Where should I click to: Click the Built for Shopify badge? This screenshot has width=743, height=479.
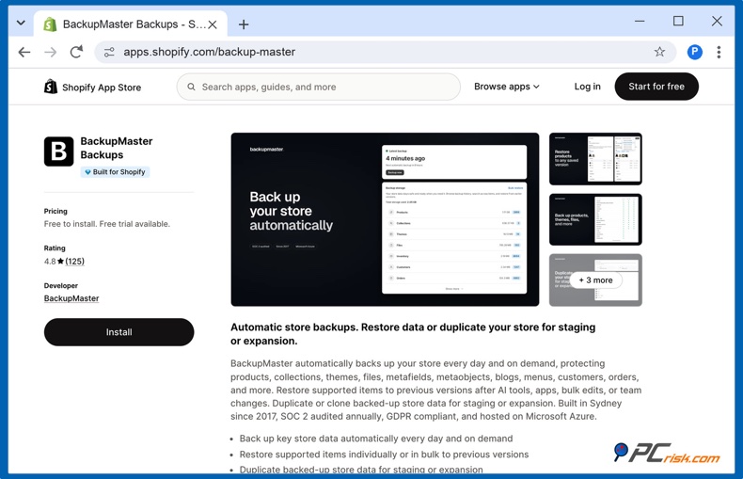click(x=115, y=171)
